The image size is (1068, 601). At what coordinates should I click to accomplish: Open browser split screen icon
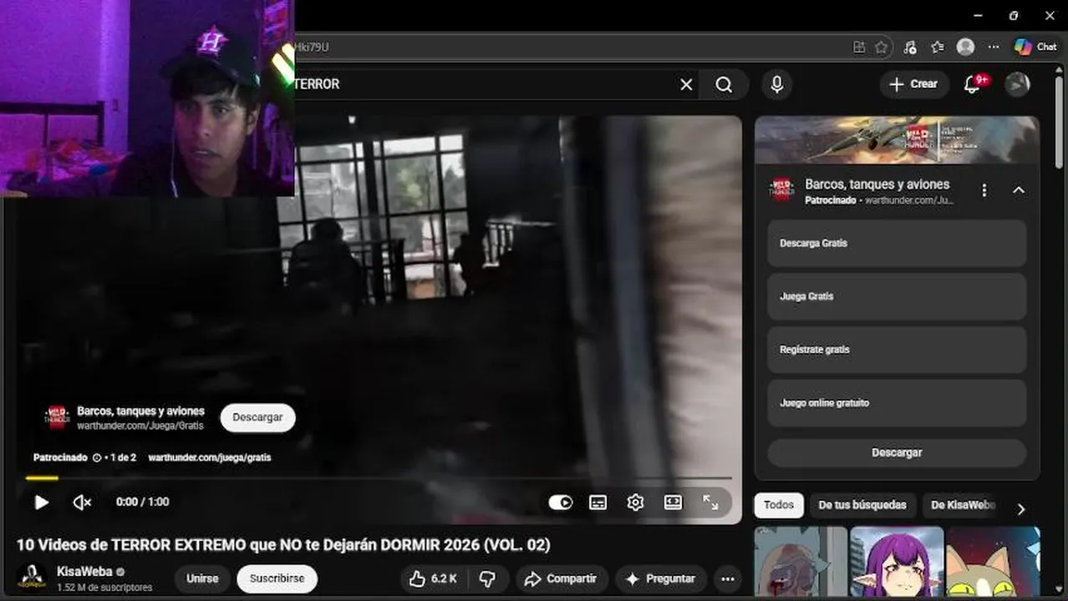point(859,48)
